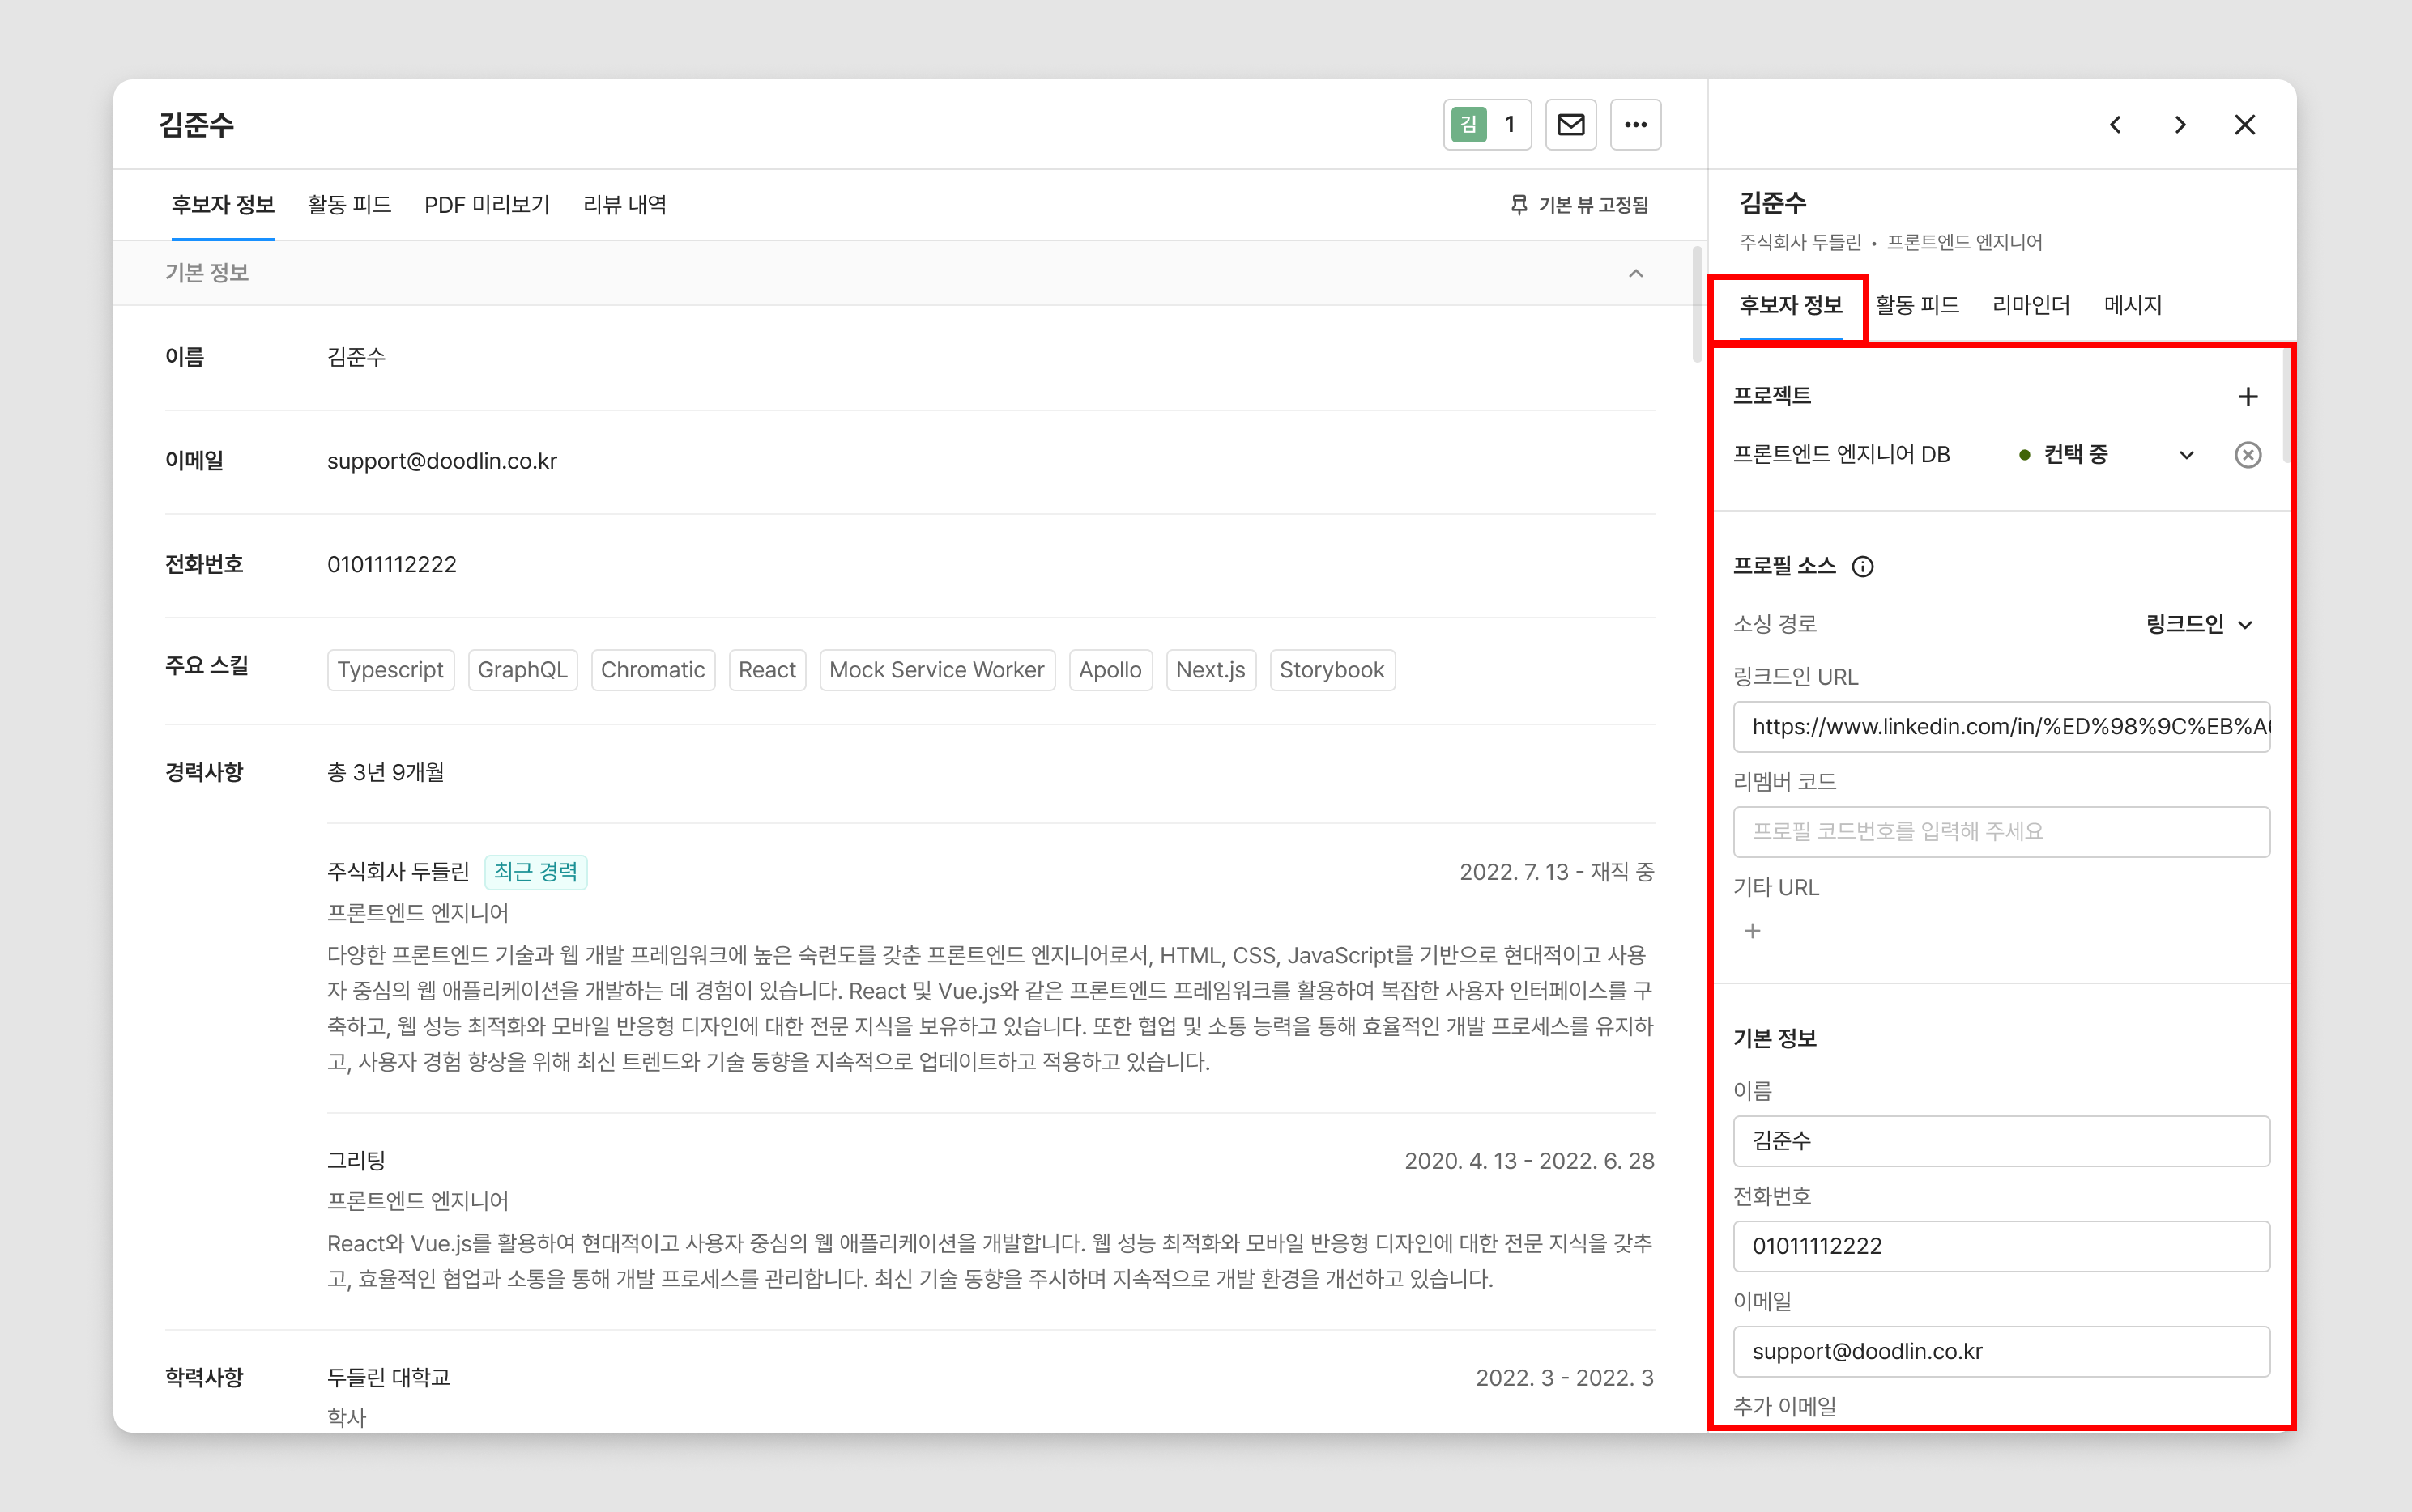Add a project with the plus icon
This screenshot has height=1512, width=2412.
[x=2248, y=397]
